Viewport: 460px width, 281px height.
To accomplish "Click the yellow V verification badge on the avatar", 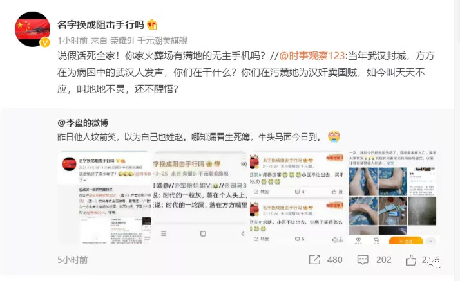I will click(44, 42).
